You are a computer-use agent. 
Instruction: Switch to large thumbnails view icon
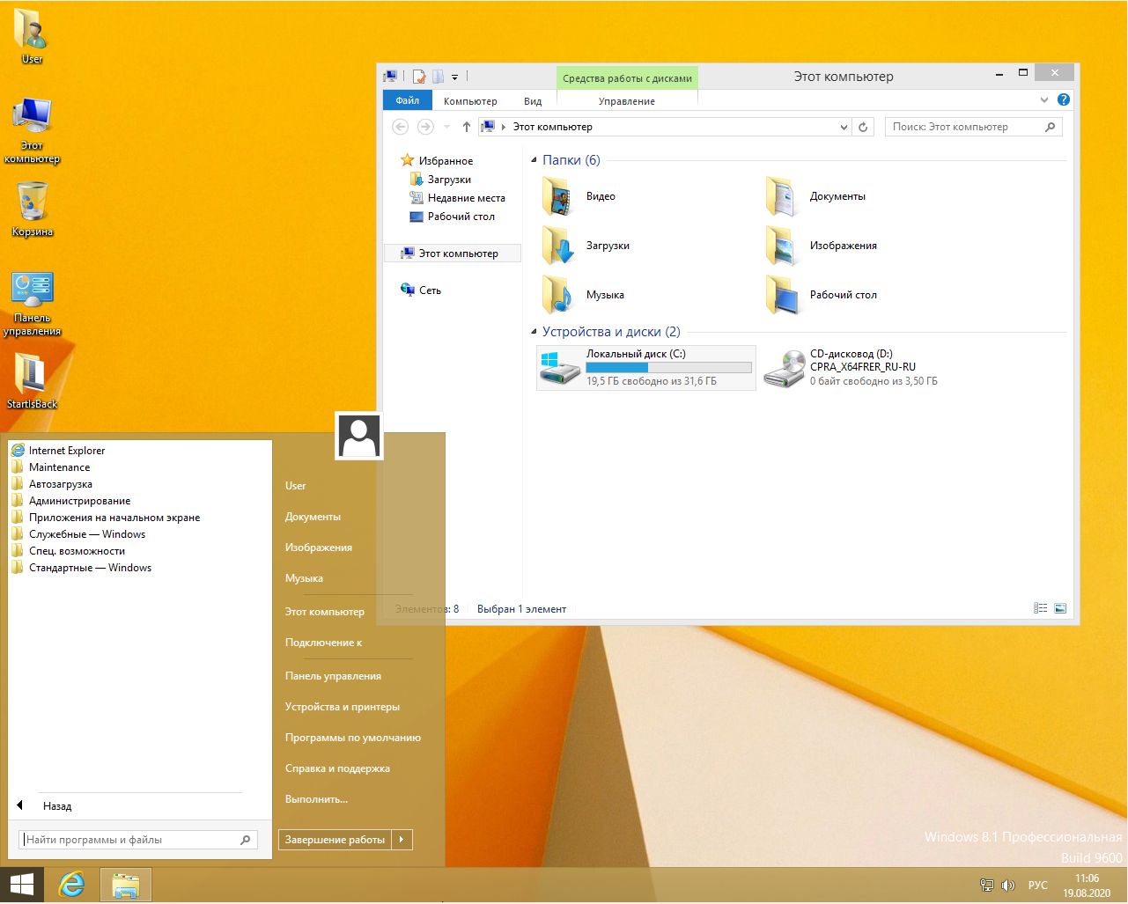pyautogui.click(x=1060, y=609)
